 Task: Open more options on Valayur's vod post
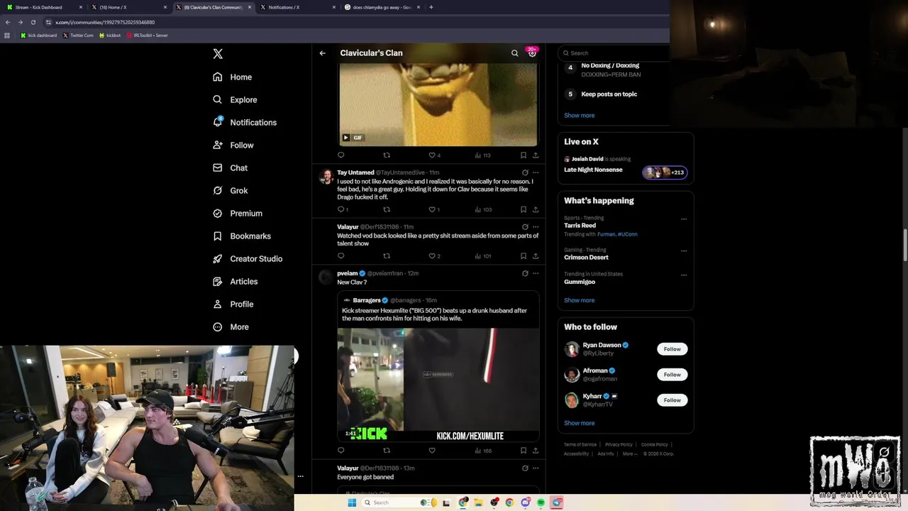pyautogui.click(x=536, y=226)
